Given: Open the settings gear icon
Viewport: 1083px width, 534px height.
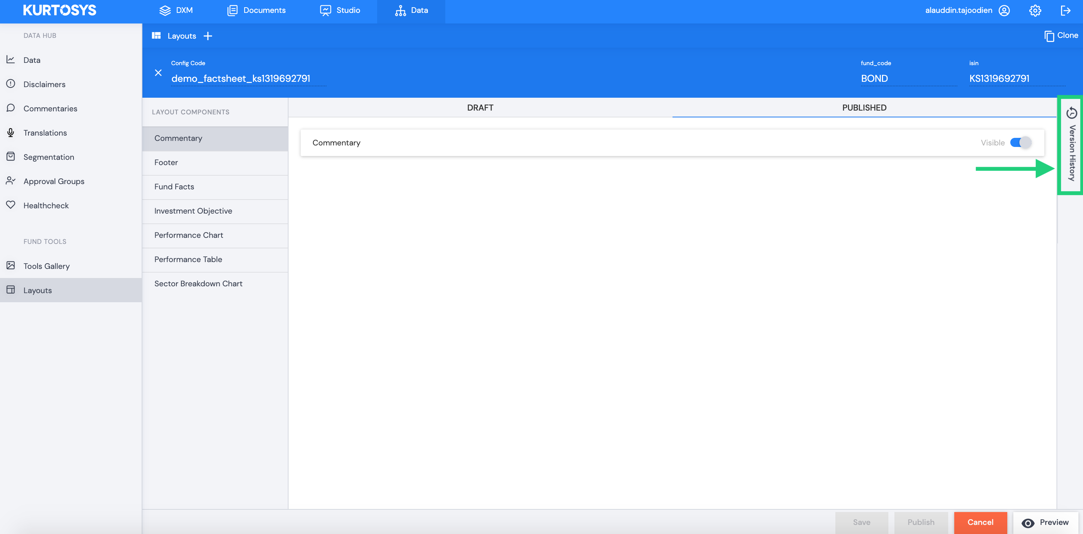Looking at the screenshot, I should coord(1035,11).
